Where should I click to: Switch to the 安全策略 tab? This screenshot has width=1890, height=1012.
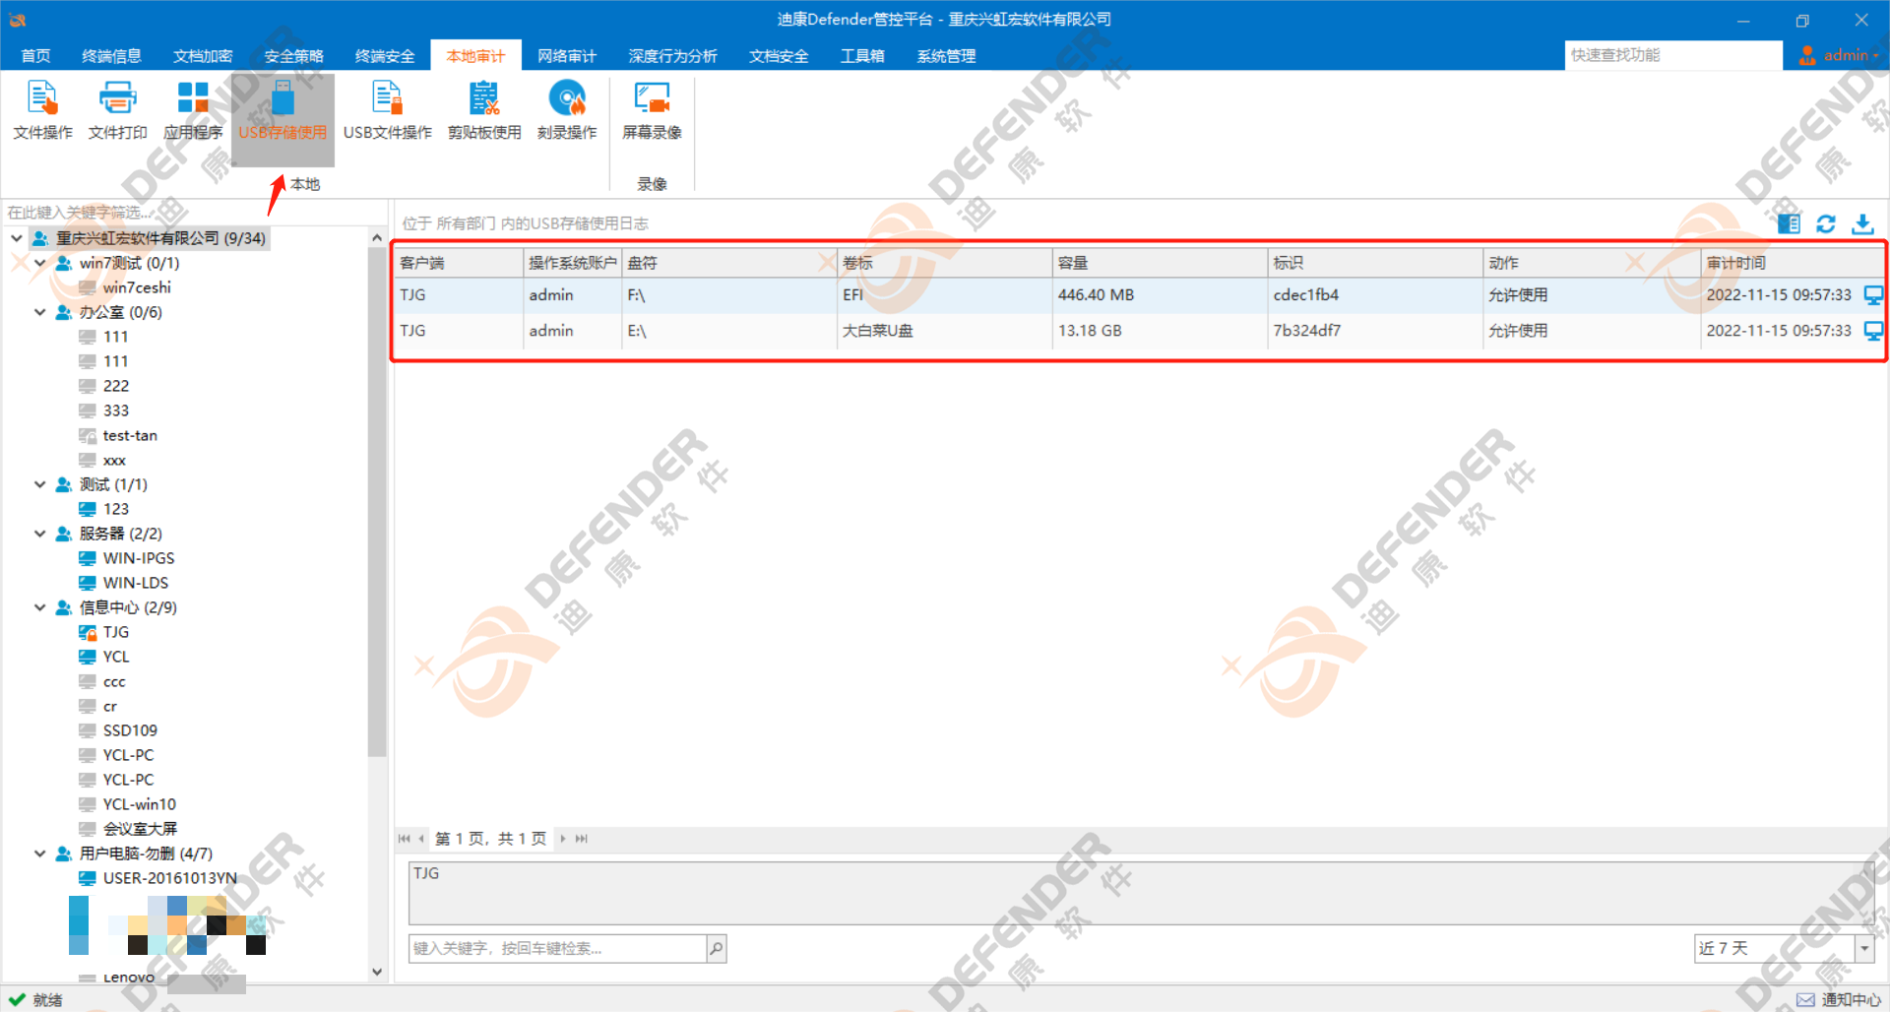coord(293,56)
